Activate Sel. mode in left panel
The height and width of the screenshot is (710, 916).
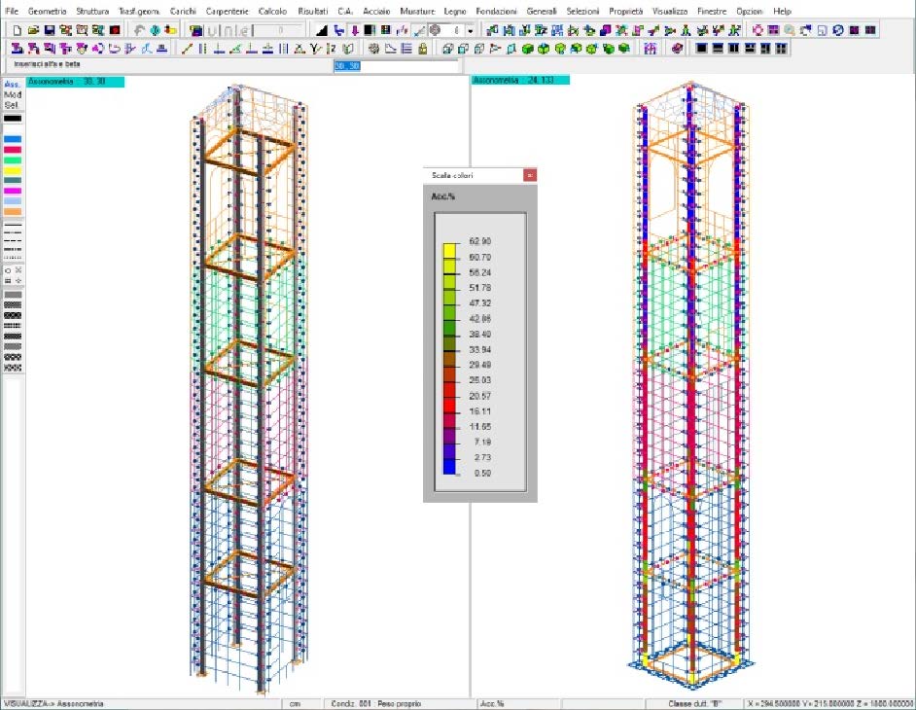tap(12, 105)
